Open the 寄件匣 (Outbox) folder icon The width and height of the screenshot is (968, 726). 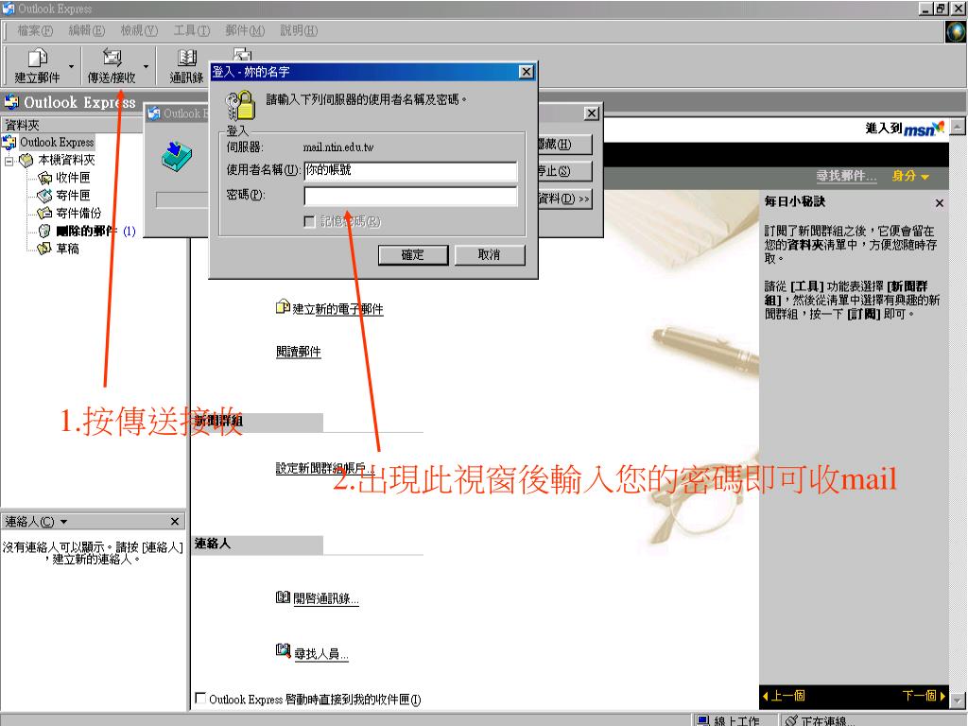coord(44,196)
